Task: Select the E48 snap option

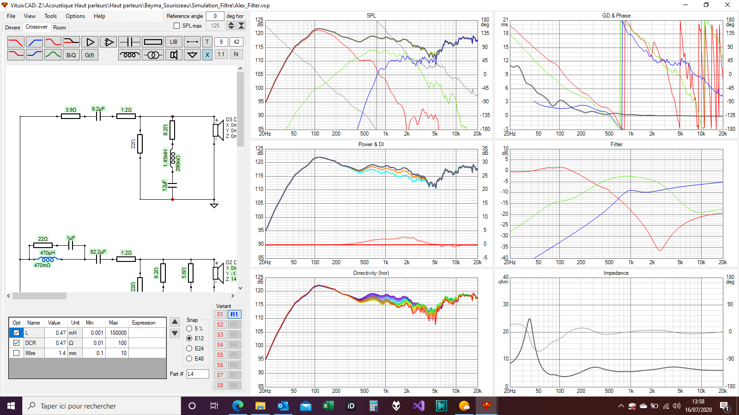Action: (189, 359)
